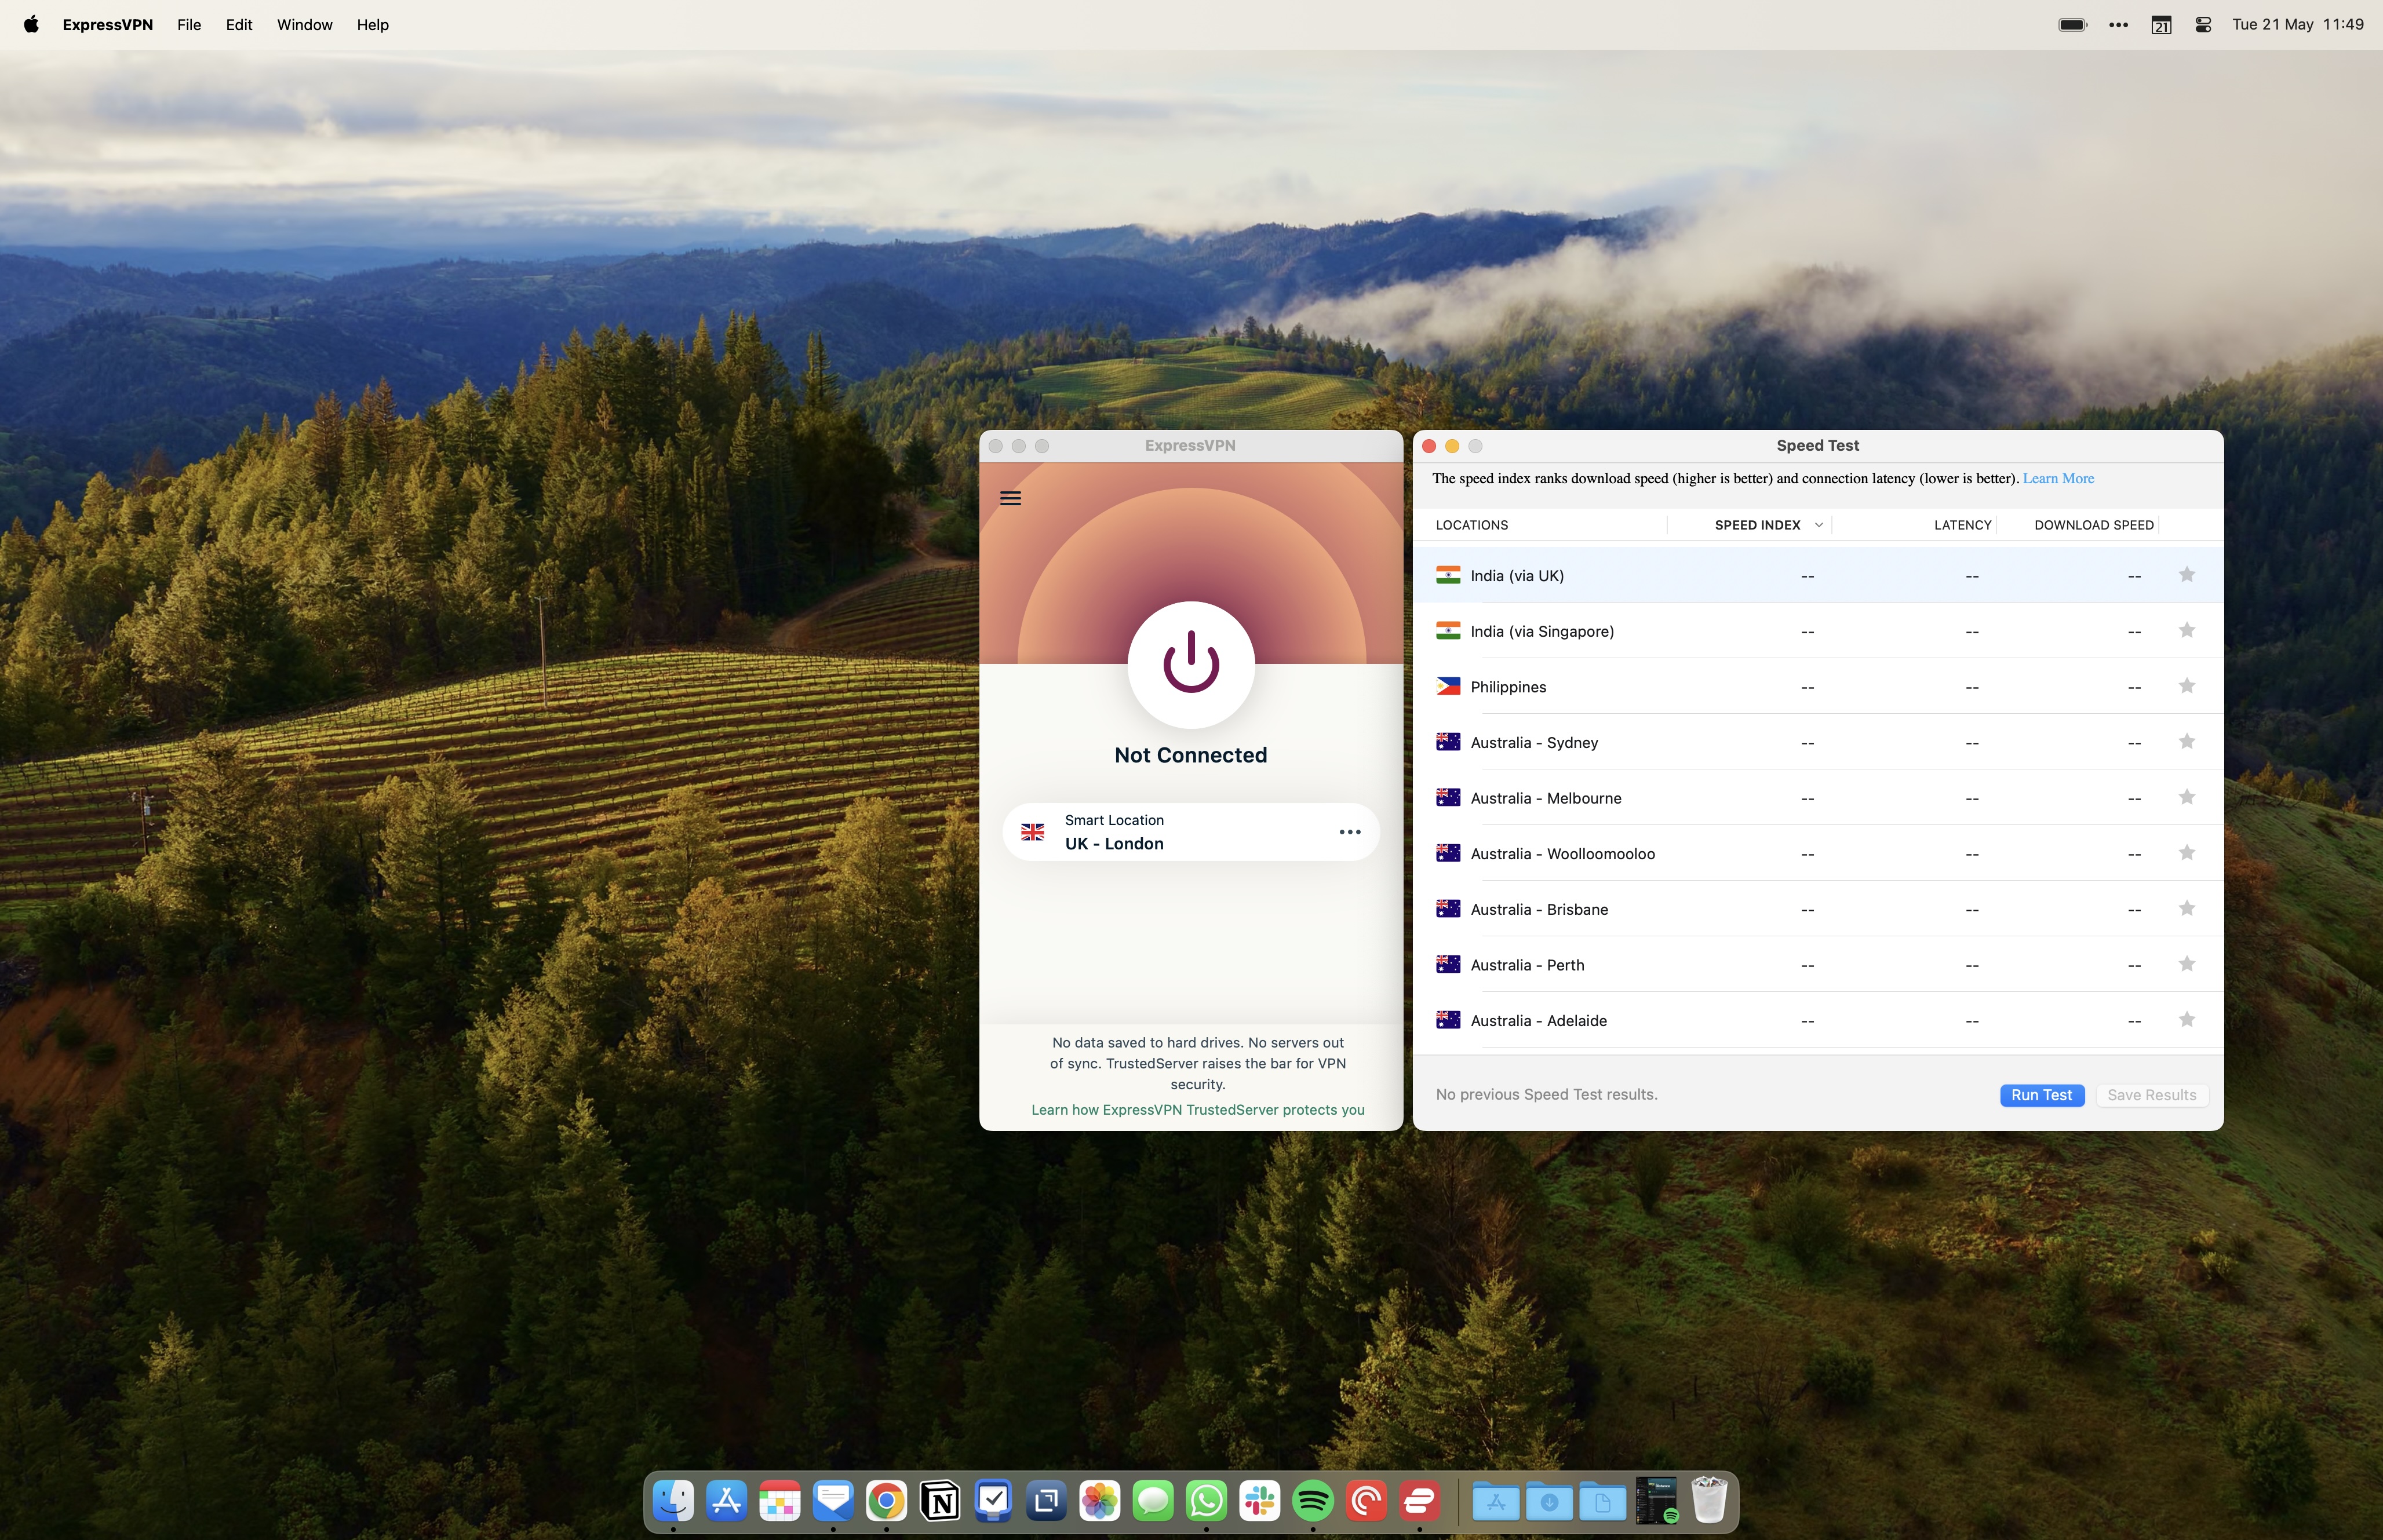Launch Google Chrome from the dock
This screenshot has height=1540, width=2383.
[886, 1500]
